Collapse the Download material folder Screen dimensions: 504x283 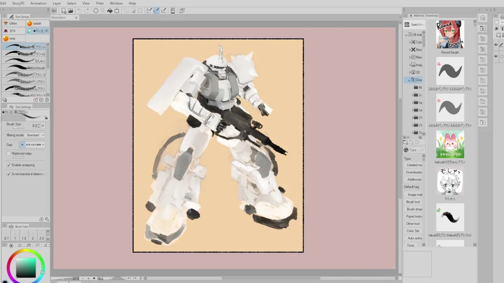(410, 80)
